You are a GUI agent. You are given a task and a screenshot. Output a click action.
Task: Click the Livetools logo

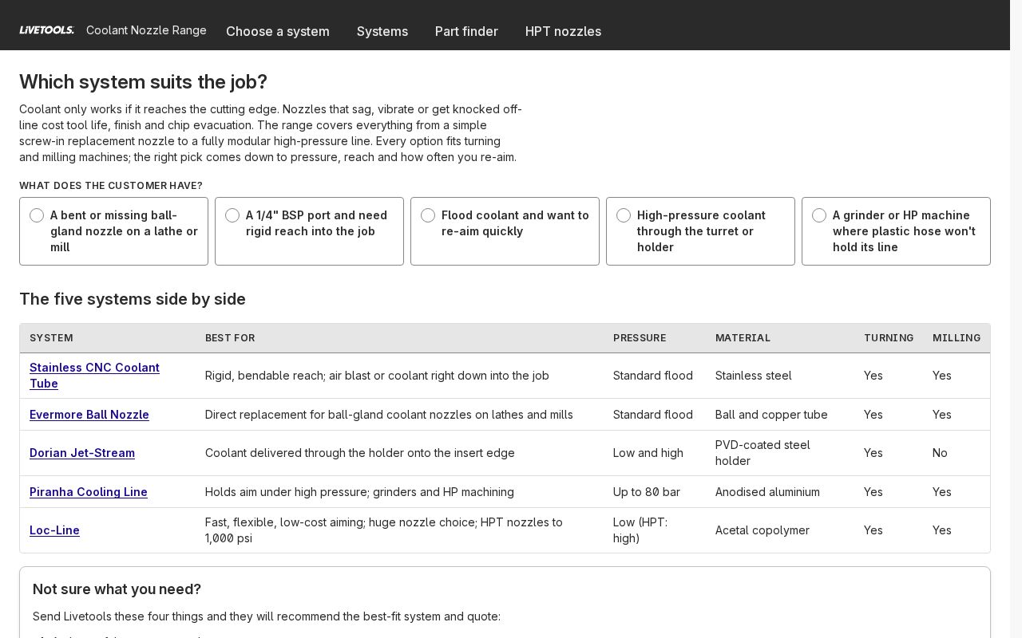(x=46, y=30)
